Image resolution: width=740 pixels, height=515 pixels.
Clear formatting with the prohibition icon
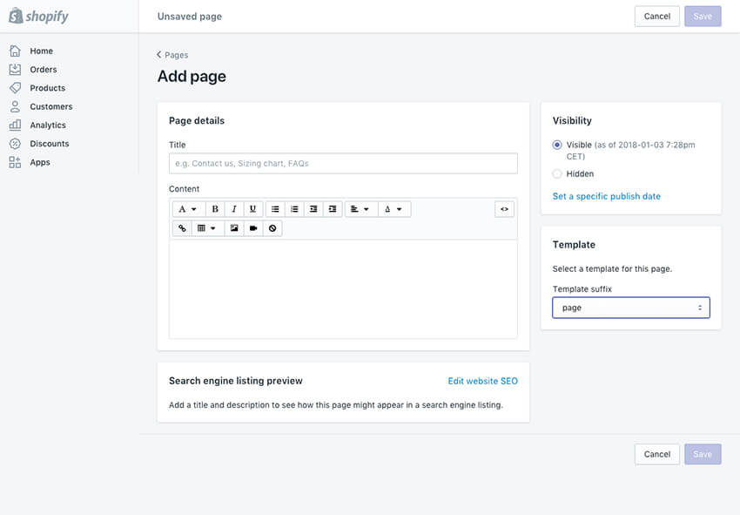tap(272, 227)
